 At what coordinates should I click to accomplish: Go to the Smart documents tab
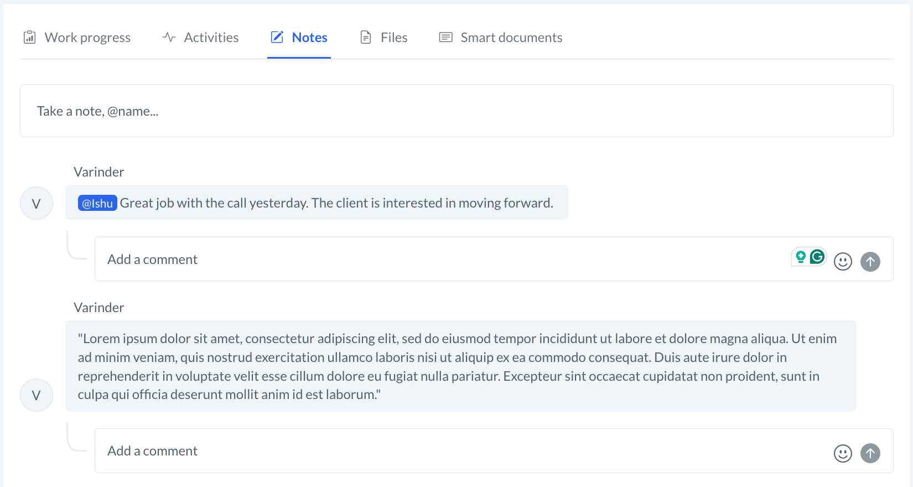(511, 38)
